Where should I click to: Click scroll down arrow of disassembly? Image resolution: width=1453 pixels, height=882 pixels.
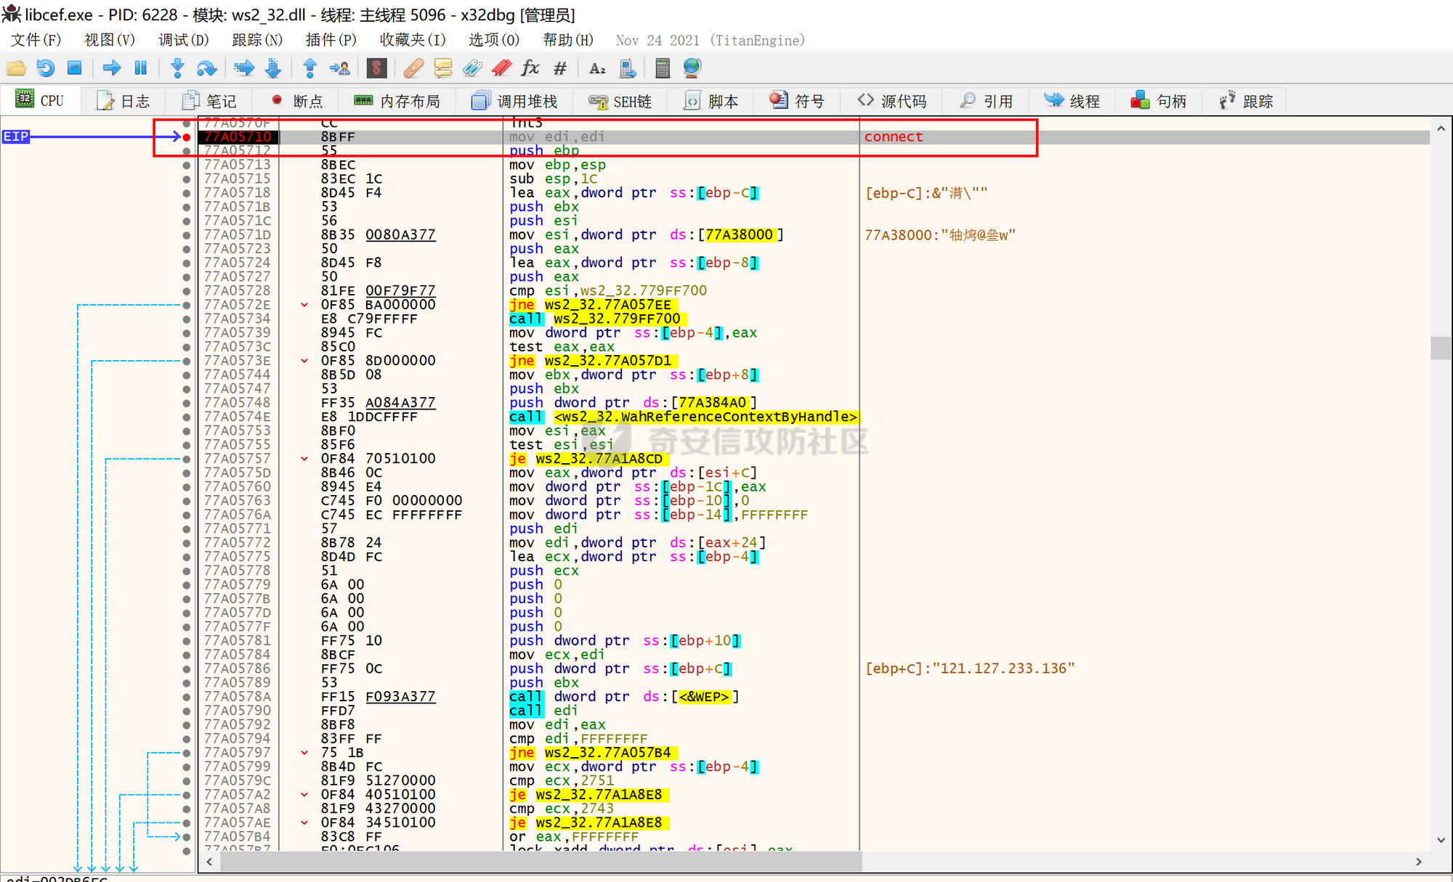[x=1441, y=840]
